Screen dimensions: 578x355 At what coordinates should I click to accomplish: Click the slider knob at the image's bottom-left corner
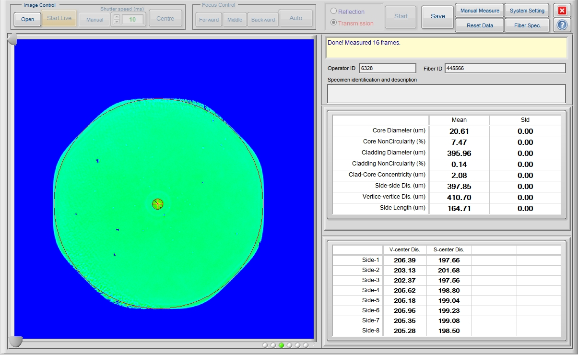pos(15,341)
